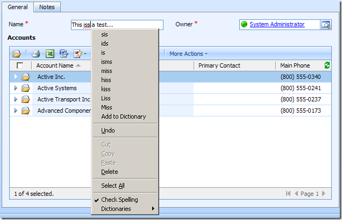Click the Word mail merge icon
Viewport: 342px width, 220px height.
pos(63,54)
